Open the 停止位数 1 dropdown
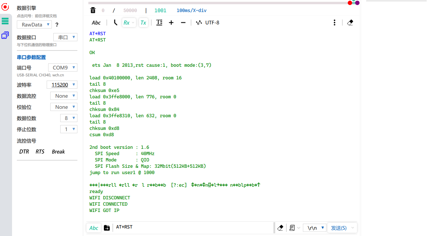This screenshot has width=430, height=236. (69, 129)
